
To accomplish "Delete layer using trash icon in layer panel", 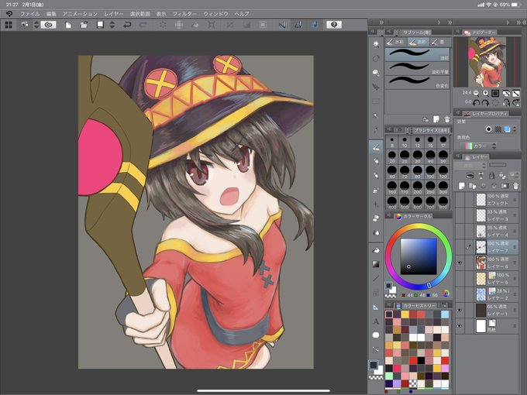I will coord(515,186).
